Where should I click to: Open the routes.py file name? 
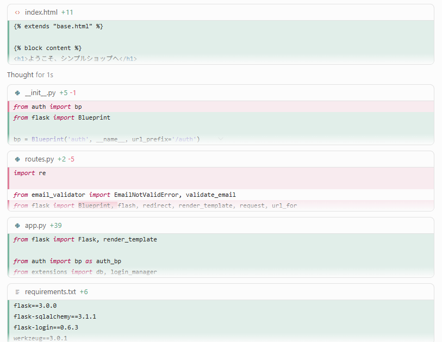point(40,159)
